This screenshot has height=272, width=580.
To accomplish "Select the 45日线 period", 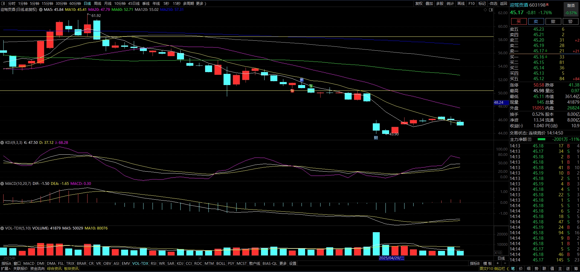I will [x=134, y=3].
